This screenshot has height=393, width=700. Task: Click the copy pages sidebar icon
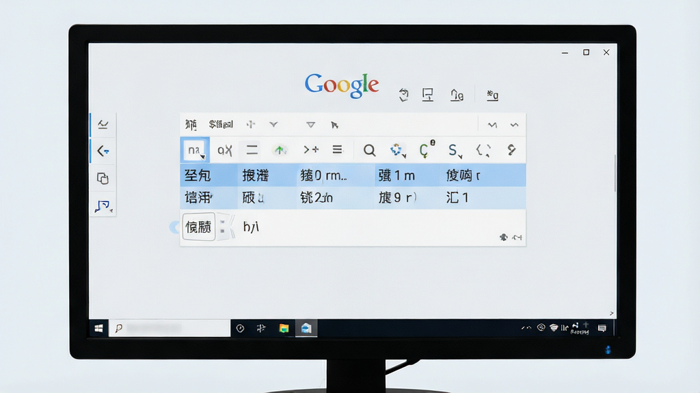tap(103, 178)
